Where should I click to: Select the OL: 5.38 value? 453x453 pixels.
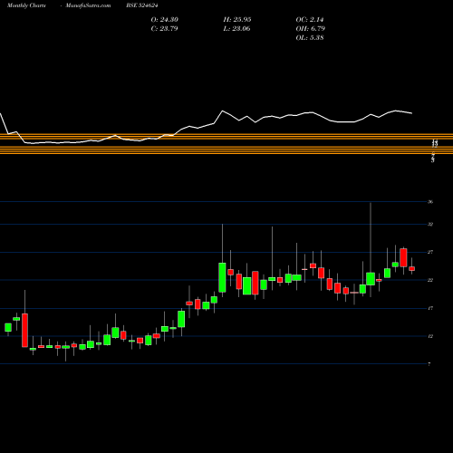coord(310,38)
